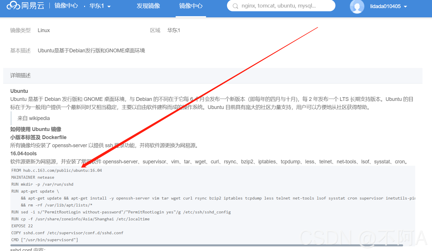Click the RUN sed PermitRootLogin line
Screen dimensions: 432x251
coord(121,212)
